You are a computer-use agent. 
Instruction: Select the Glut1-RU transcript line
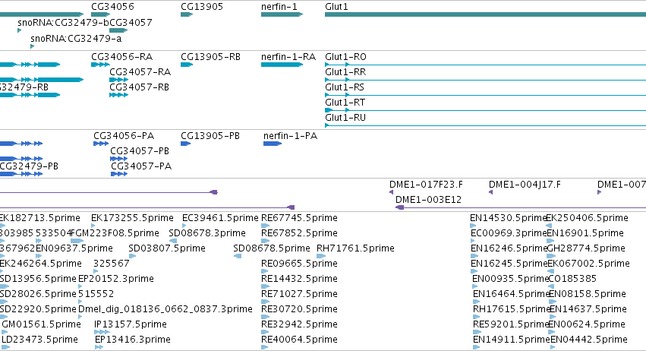coord(485,125)
